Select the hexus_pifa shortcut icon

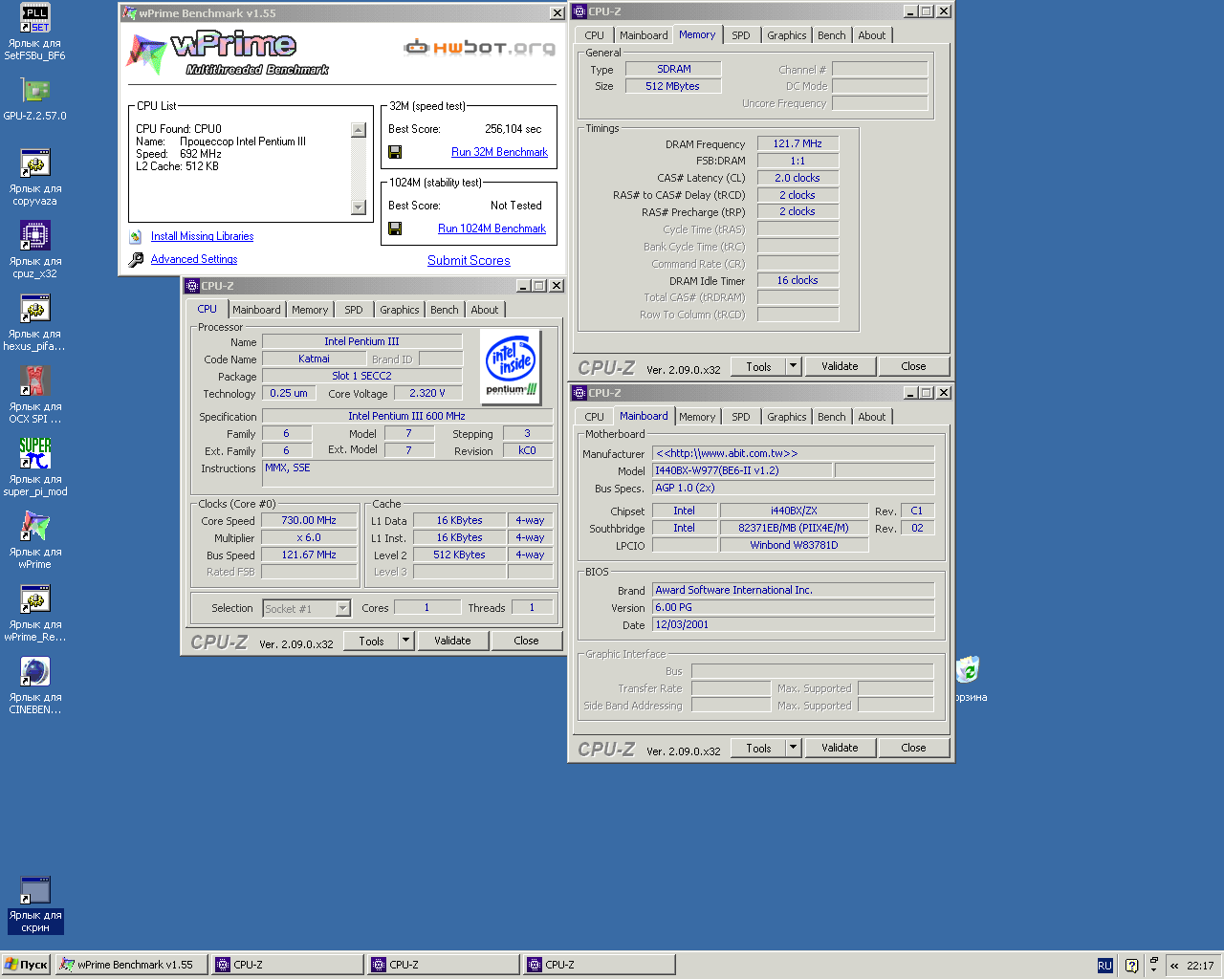tap(35, 308)
